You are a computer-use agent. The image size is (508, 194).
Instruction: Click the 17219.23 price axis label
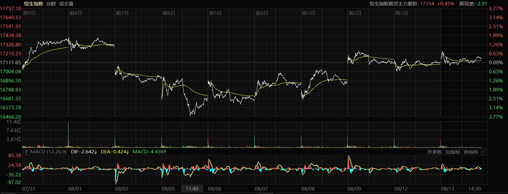[11, 54]
